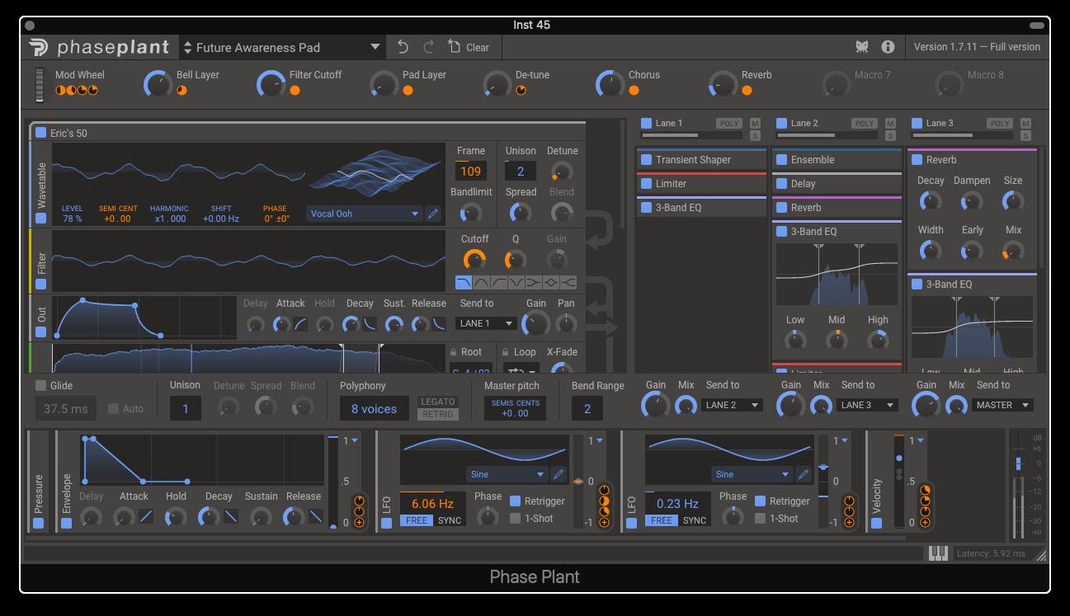Open wavetable editor pencil icon beside Vocal Ooh

(433, 214)
